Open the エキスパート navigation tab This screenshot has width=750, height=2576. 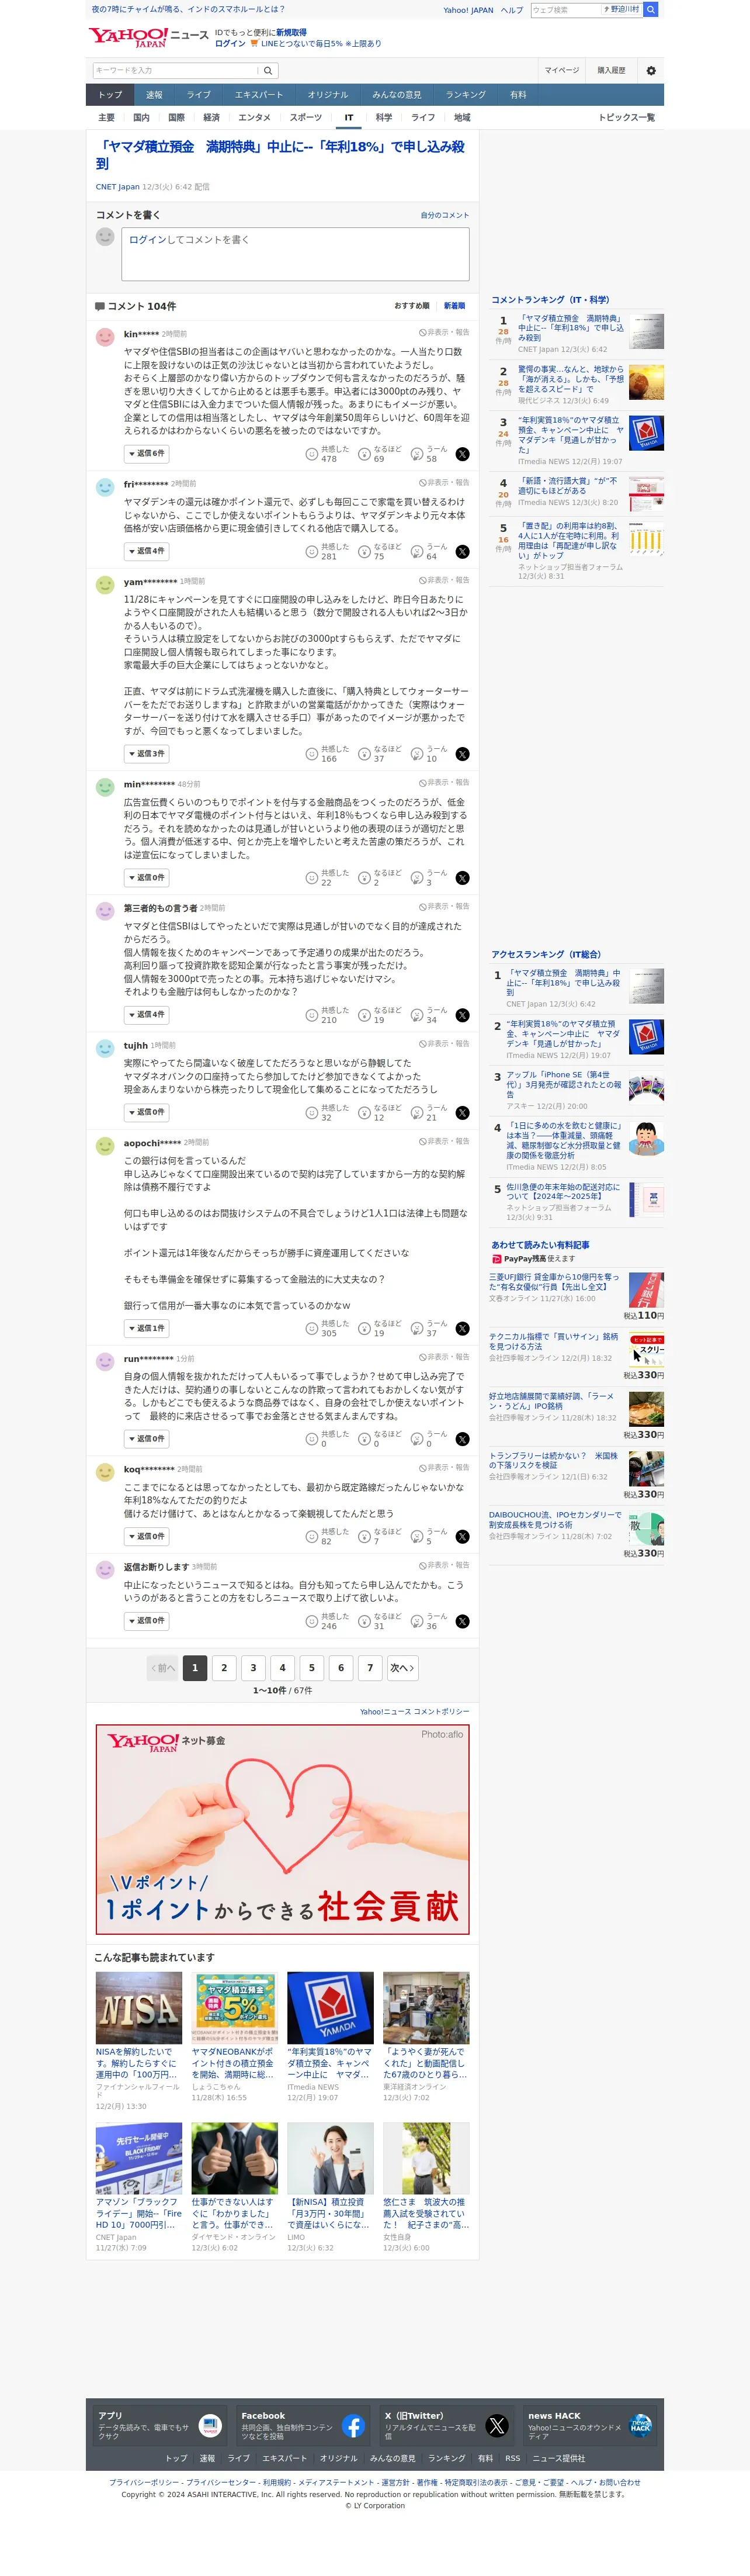pos(259,95)
